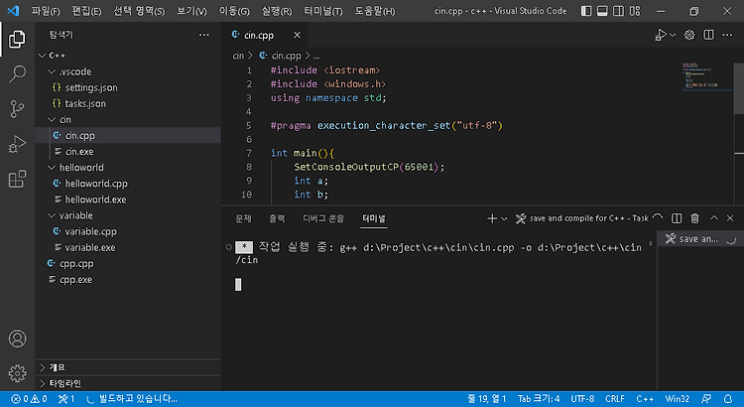This screenshot has width=744, height=407.
Task: Click the gear icon in editor toolbar
Action: pos(689,35)
